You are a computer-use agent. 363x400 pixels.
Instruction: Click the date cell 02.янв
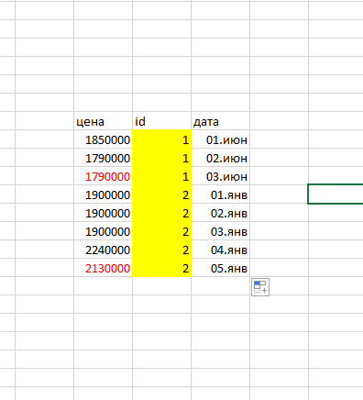(x=220, y=213)
